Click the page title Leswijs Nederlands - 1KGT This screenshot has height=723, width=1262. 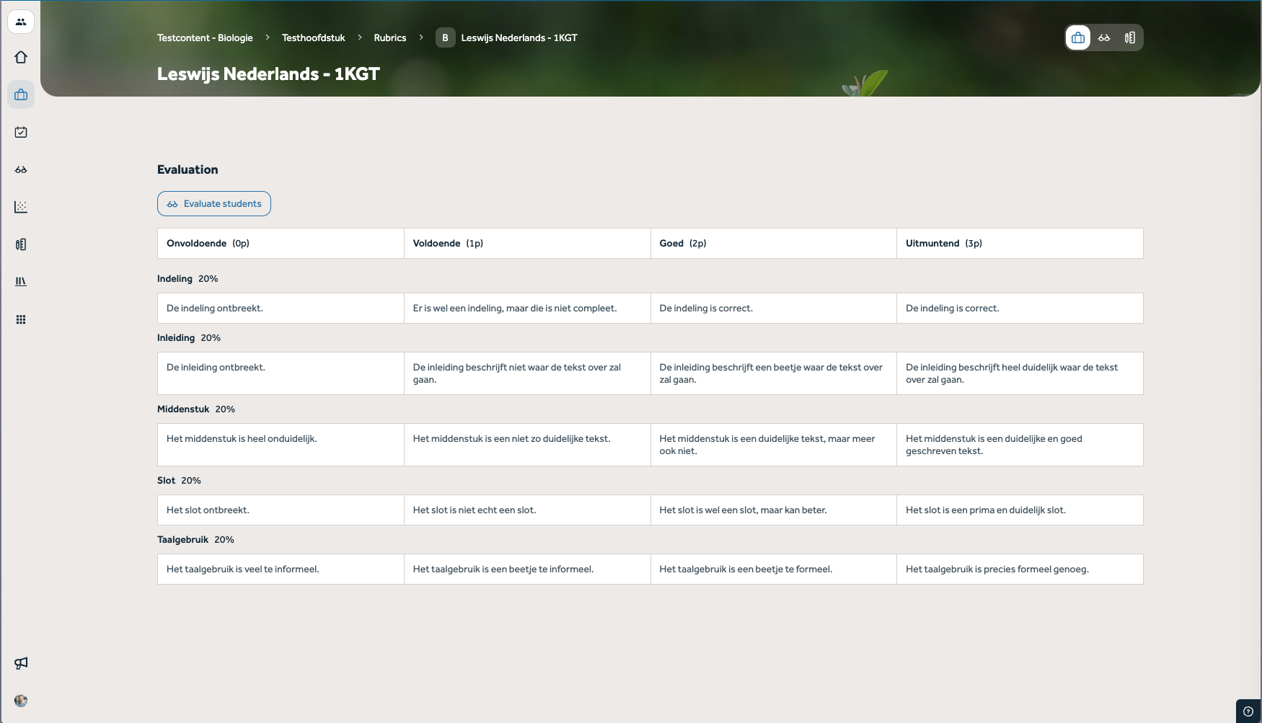(268, 74)
